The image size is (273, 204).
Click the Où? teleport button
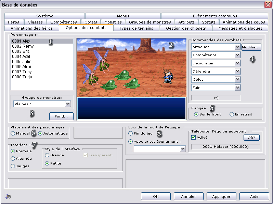pyautogui.click(x=251, y=138)
